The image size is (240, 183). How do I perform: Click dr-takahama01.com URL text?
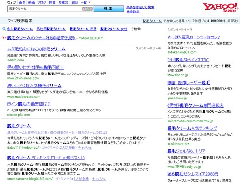(x=182, y=52)
